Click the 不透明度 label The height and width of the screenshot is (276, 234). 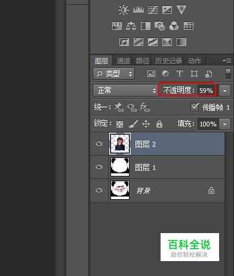coord(178,91)
